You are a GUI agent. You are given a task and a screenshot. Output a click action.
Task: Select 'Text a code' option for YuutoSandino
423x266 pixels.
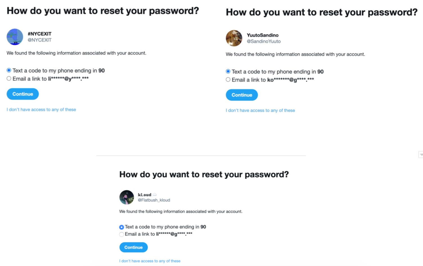[x=228, y=71]
